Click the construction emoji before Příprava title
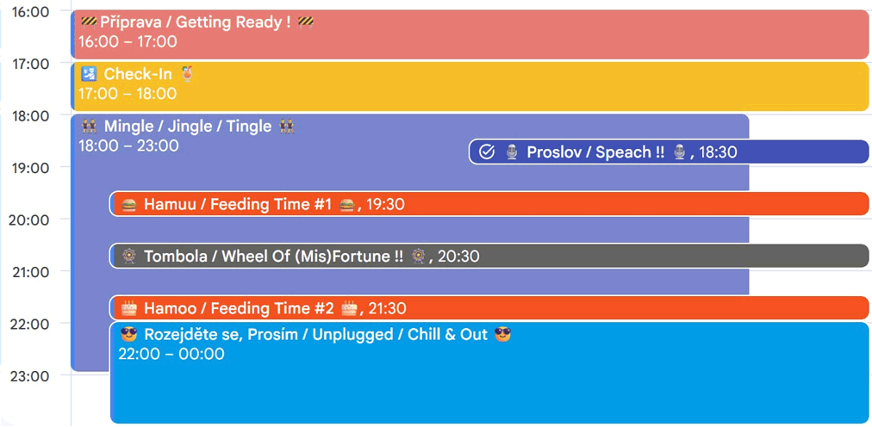Screen dimensions: 872x427 pos(88,22)
